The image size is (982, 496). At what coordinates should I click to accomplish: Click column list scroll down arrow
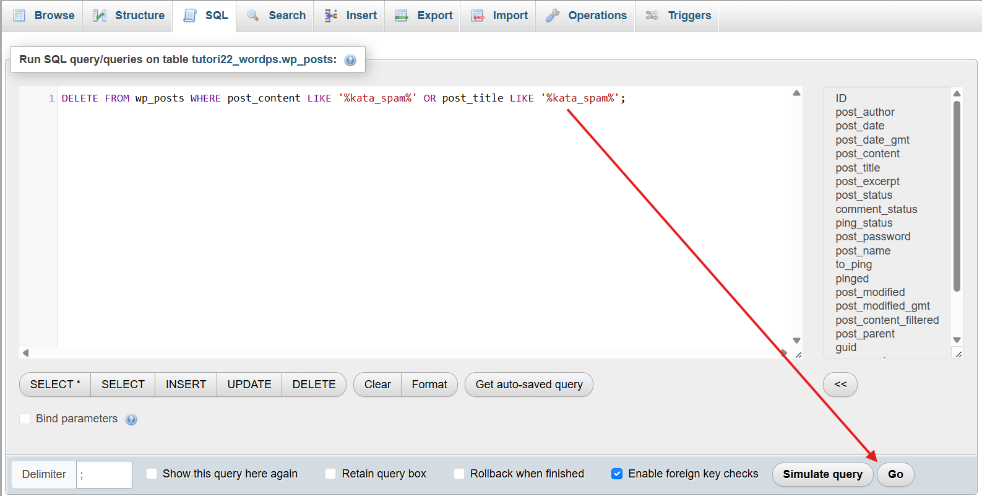957,340
